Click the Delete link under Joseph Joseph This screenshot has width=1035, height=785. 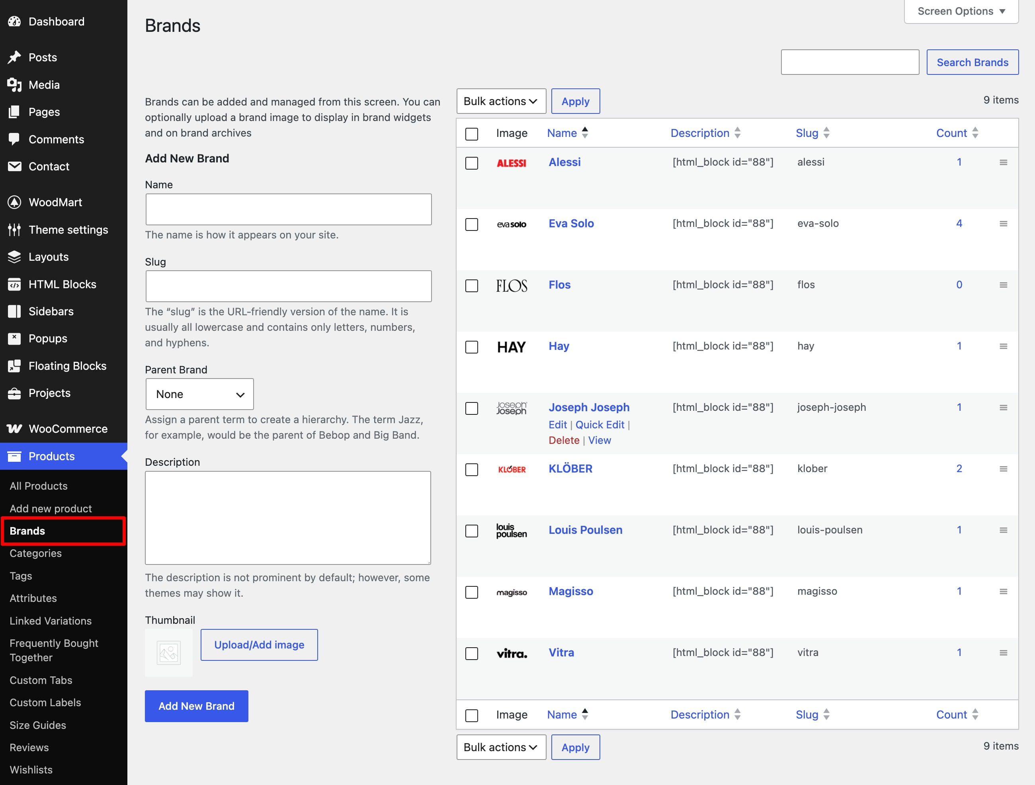click(x=564, y=440)
